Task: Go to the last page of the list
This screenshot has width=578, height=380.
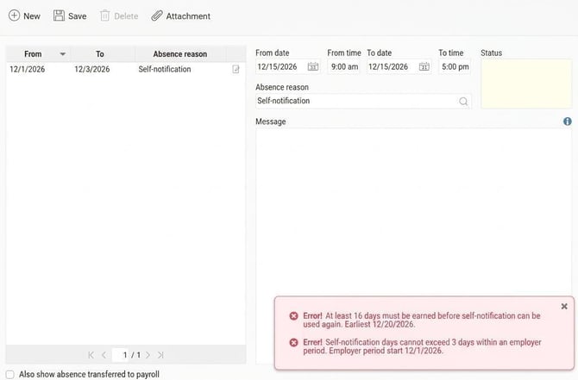Action: [160, 355]
